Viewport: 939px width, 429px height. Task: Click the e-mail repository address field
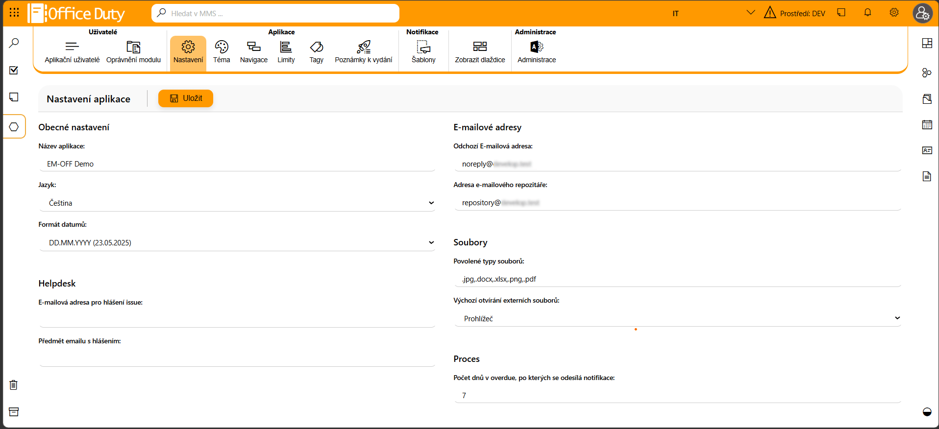coord(678,203)
